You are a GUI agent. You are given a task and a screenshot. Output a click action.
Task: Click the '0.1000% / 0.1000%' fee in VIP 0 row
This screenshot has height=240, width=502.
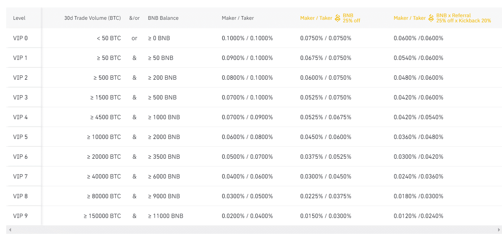click(247, 38)
